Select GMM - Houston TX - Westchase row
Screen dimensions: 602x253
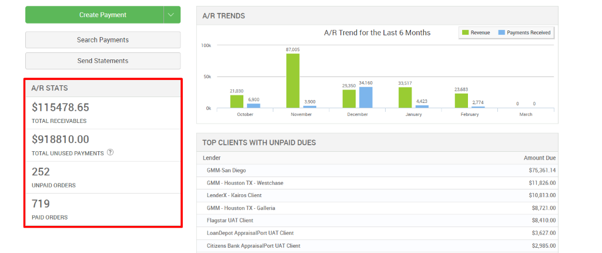coord(377,183)
